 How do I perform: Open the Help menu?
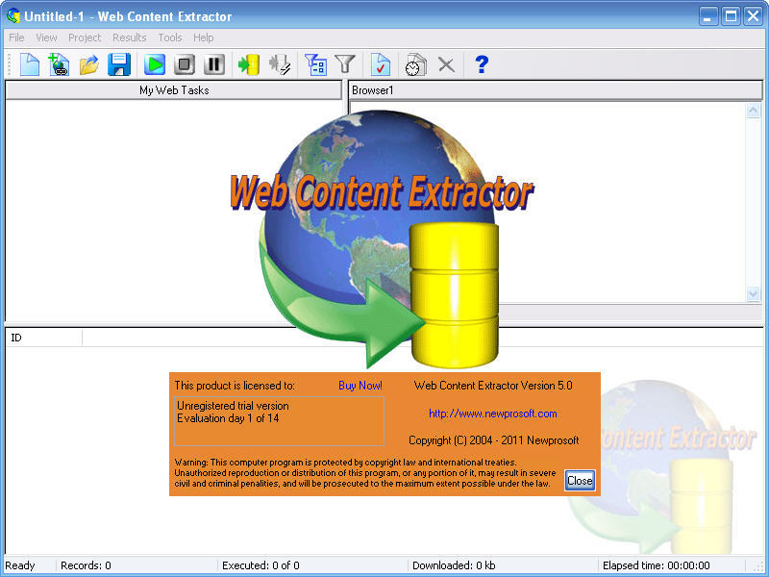[203, 38]
